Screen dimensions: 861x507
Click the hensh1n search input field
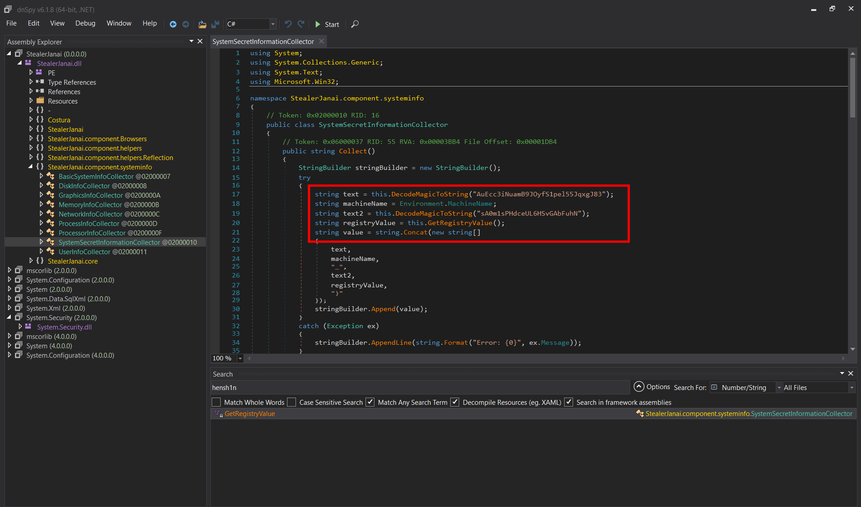tap(419, 388)
